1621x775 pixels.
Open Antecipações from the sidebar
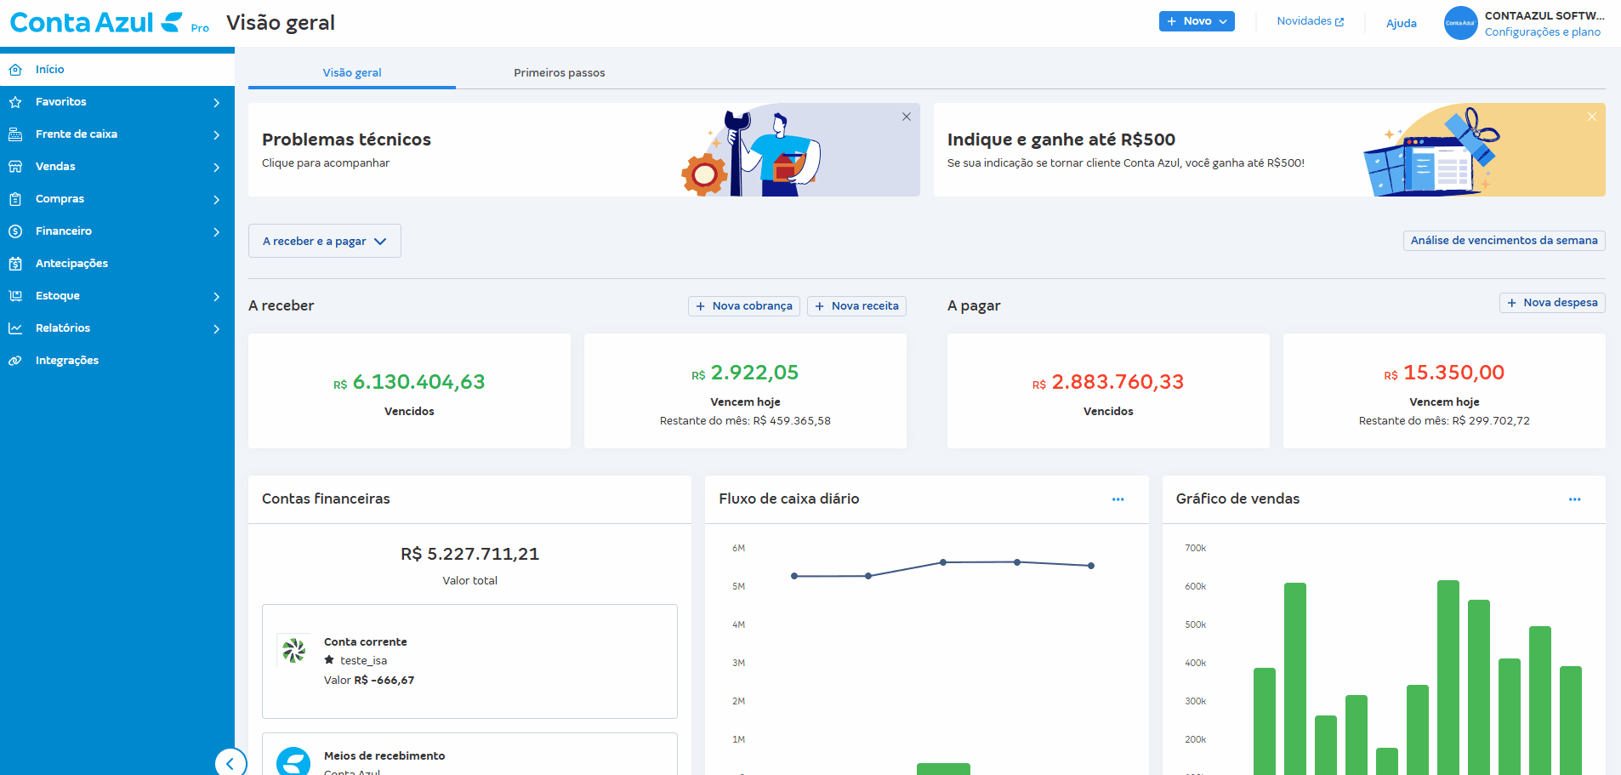(15, 263)
